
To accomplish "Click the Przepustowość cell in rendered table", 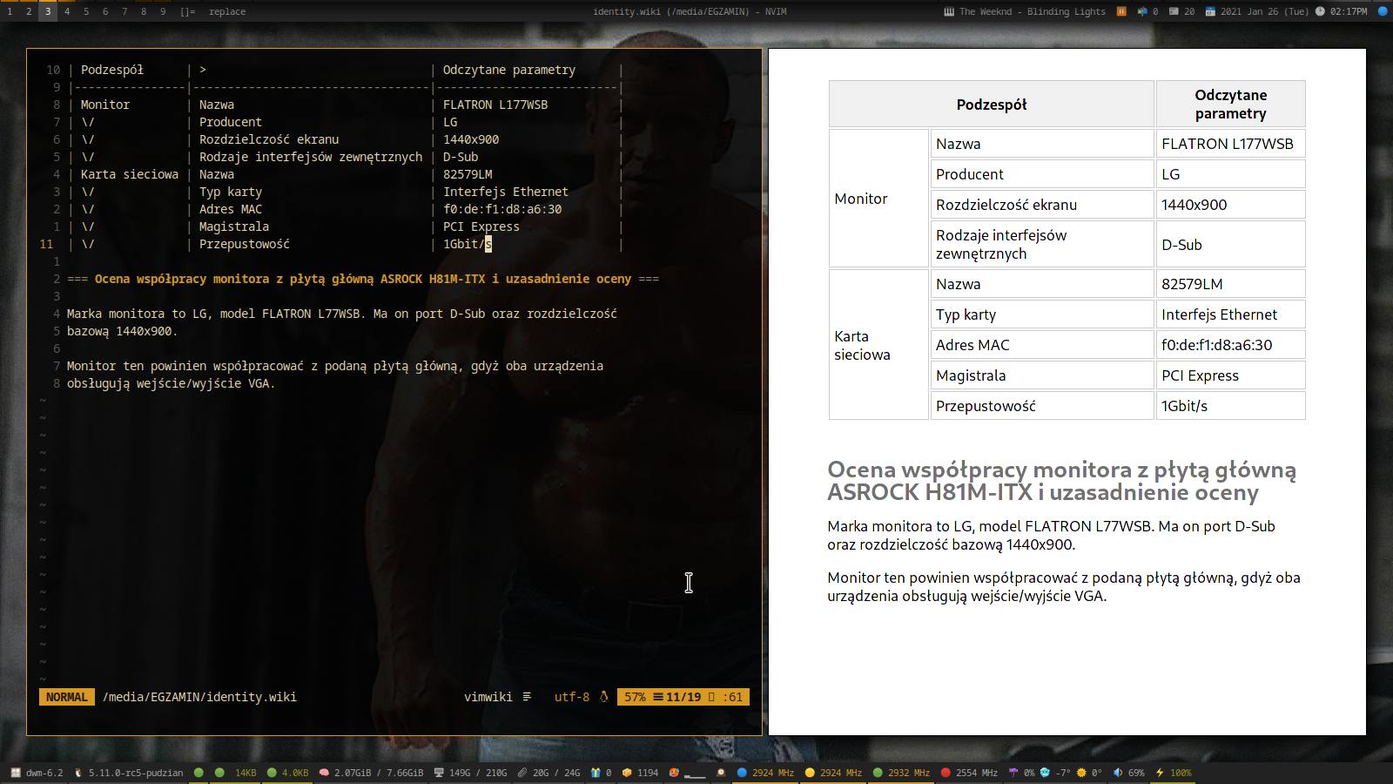I will pos(986,406).
